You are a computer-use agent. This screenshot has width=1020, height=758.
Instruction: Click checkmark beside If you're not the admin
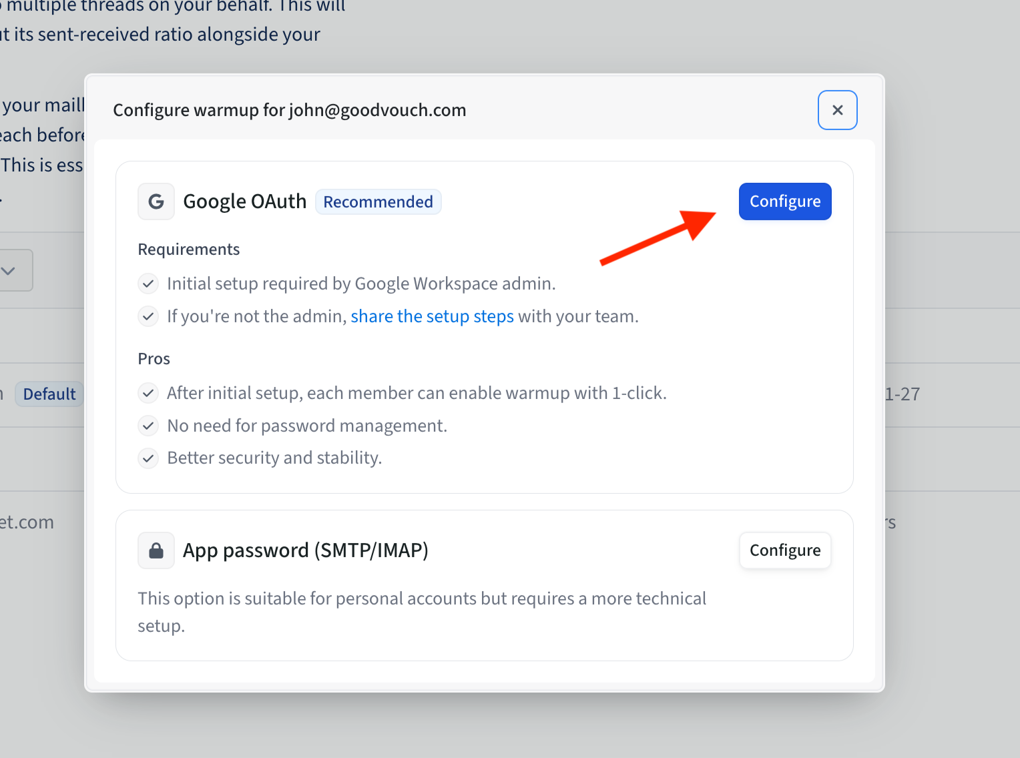pyautogui.click(x=148, y=316)
